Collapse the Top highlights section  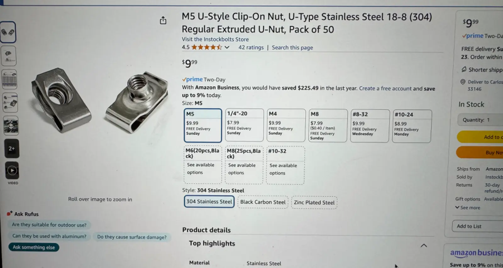pyautogui.click(x=423, y=245)
